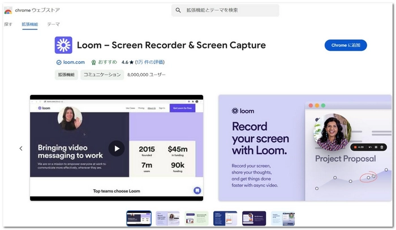
Task: Click the verified badge next to loom.com
Action: click(59, 62)
